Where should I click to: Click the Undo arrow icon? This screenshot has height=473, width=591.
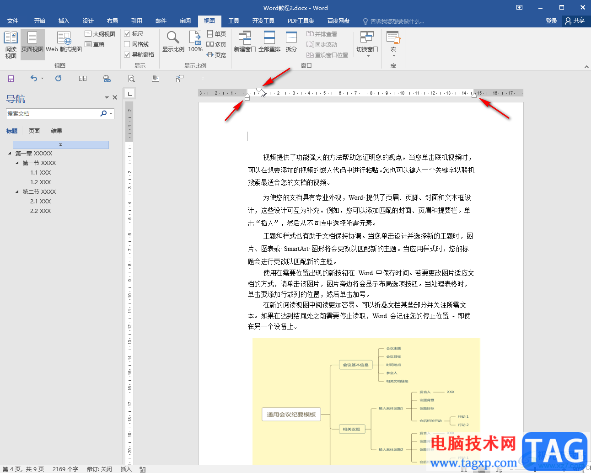pyautogui.click(x=34, y=79)
